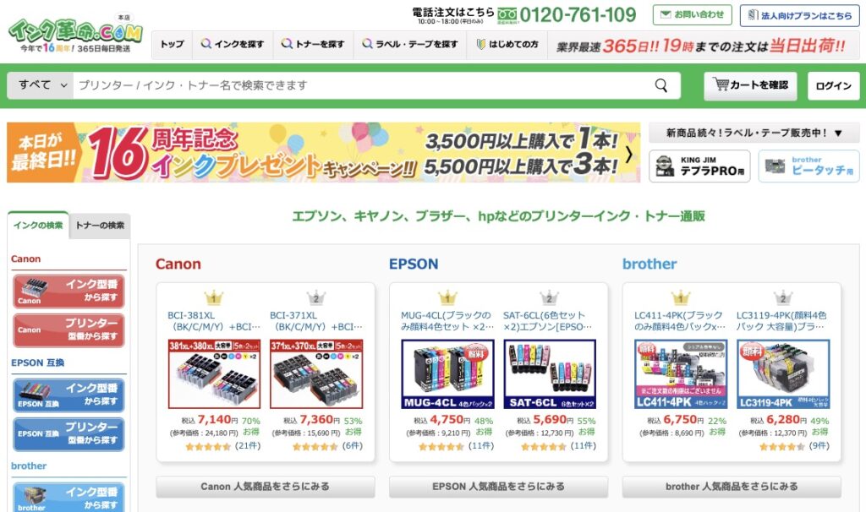Select the インクの検索 tab
This screenshot has width=866, height=512.
pyautogui.click(x=38, y=225)
